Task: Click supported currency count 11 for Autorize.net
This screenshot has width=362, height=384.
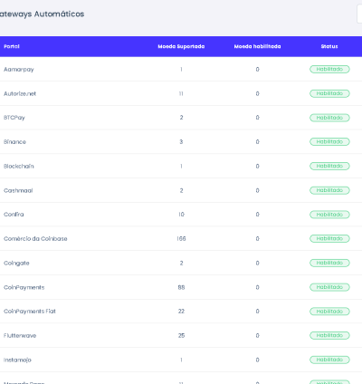Action: coord(181,93)
